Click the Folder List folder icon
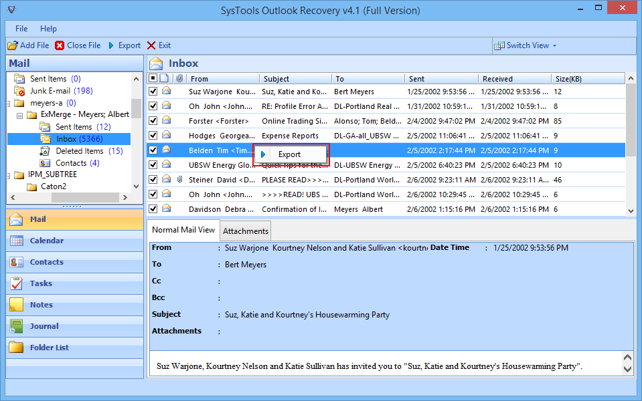642x401 pixels. click(x=16, y=347)
